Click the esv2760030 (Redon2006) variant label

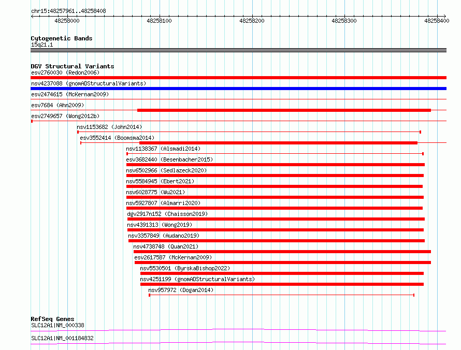[x=65, y=72]
